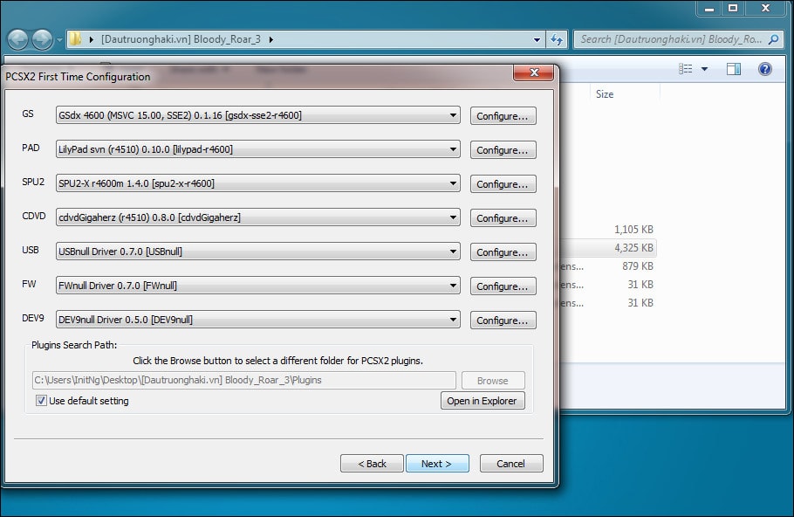Expand the SPU2 plugin dropdown
The width and height of the screenshot is (794, 517).
(x=257, y=183)
